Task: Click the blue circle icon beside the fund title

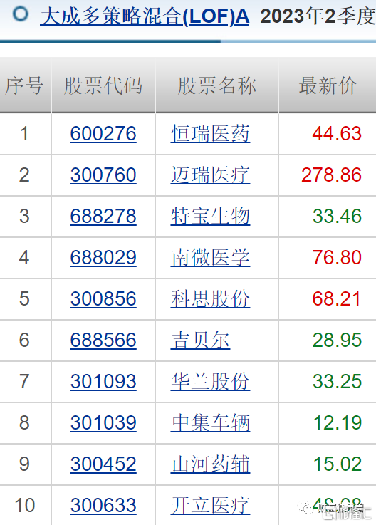Action: pyautogui.click(x=20, y=14)
